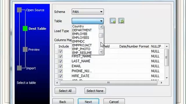Click the EMAIL column cell

76,66
